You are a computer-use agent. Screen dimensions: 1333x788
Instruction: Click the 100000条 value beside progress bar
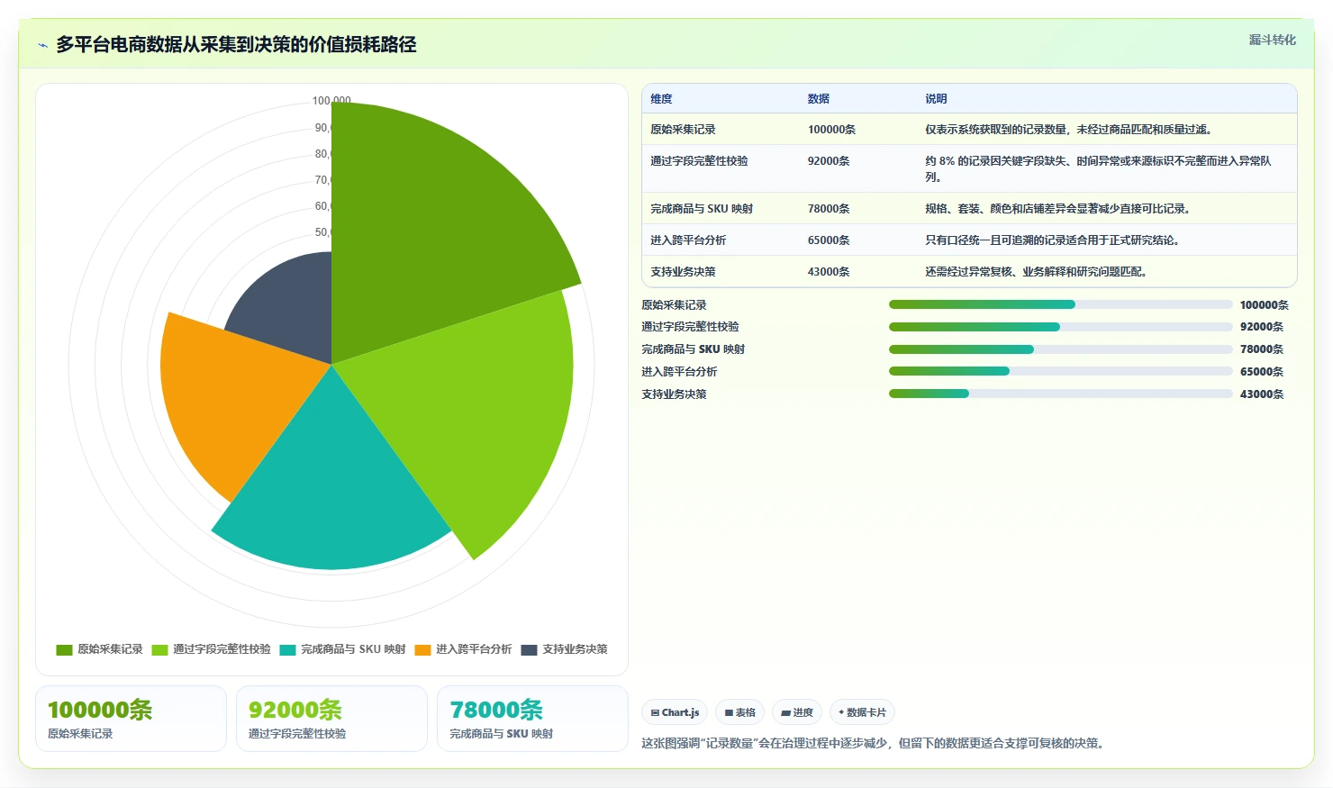coord(1265,305)
